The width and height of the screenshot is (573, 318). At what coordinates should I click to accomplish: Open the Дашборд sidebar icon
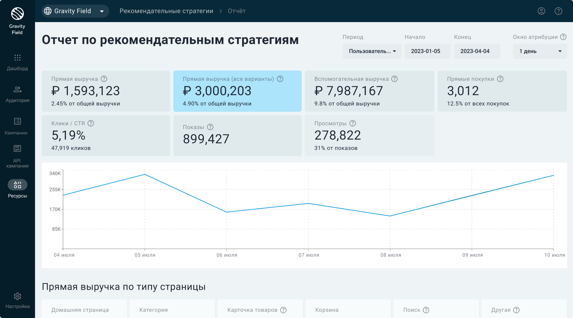click(17, 58)
